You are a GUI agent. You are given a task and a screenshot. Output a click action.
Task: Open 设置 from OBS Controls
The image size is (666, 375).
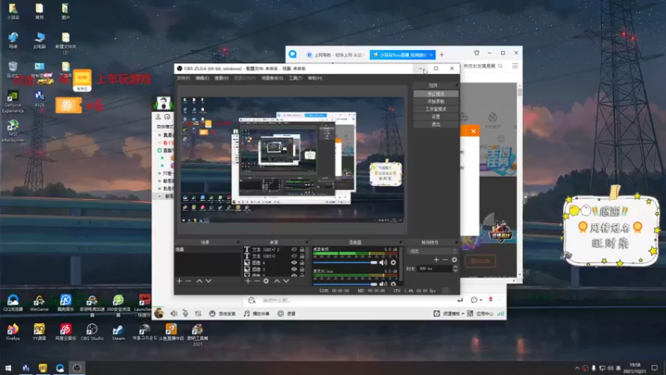click(435, 117)
